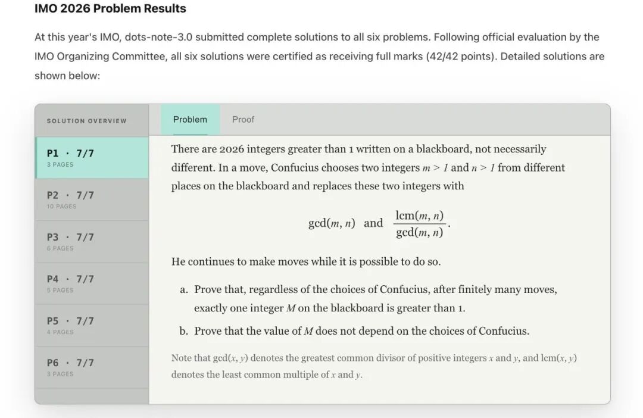Click the gcd(m, n) expression

(332, 223)
